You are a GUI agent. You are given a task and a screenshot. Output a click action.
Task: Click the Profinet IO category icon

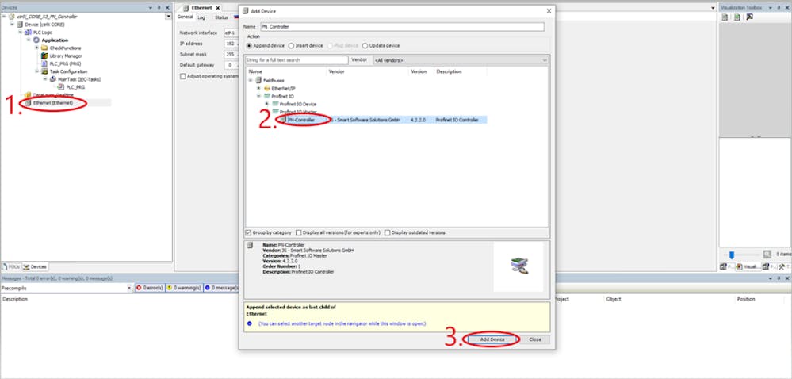[x=267, y=96]
